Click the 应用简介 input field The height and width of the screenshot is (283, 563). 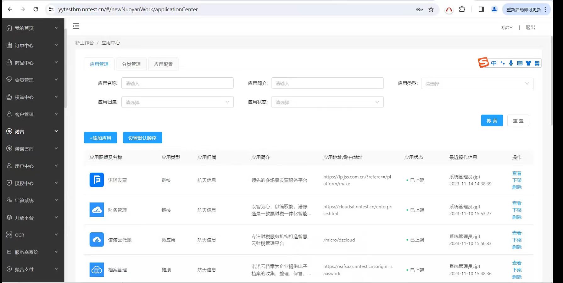327,83
